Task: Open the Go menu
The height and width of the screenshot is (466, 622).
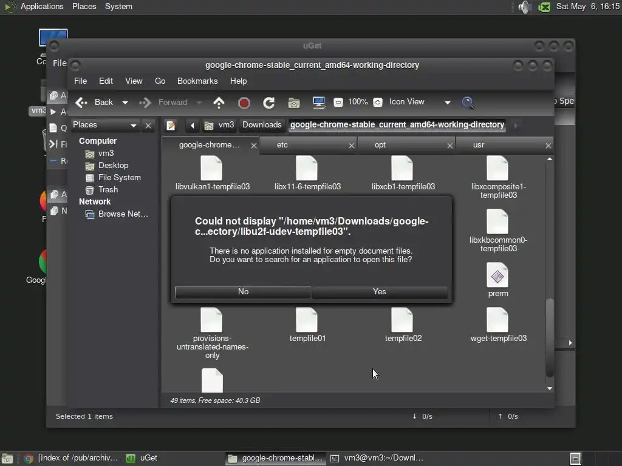Action: (x=160, y=81)
